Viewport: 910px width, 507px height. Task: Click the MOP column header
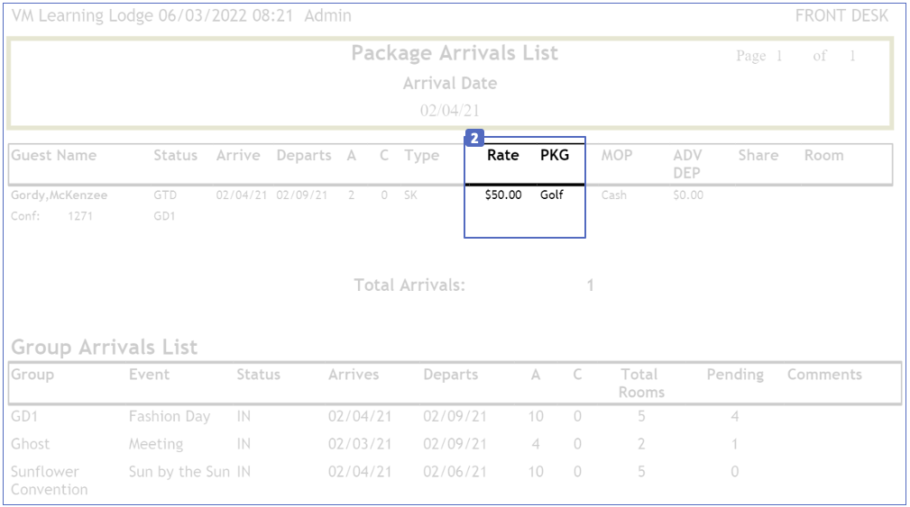(617, 155)
